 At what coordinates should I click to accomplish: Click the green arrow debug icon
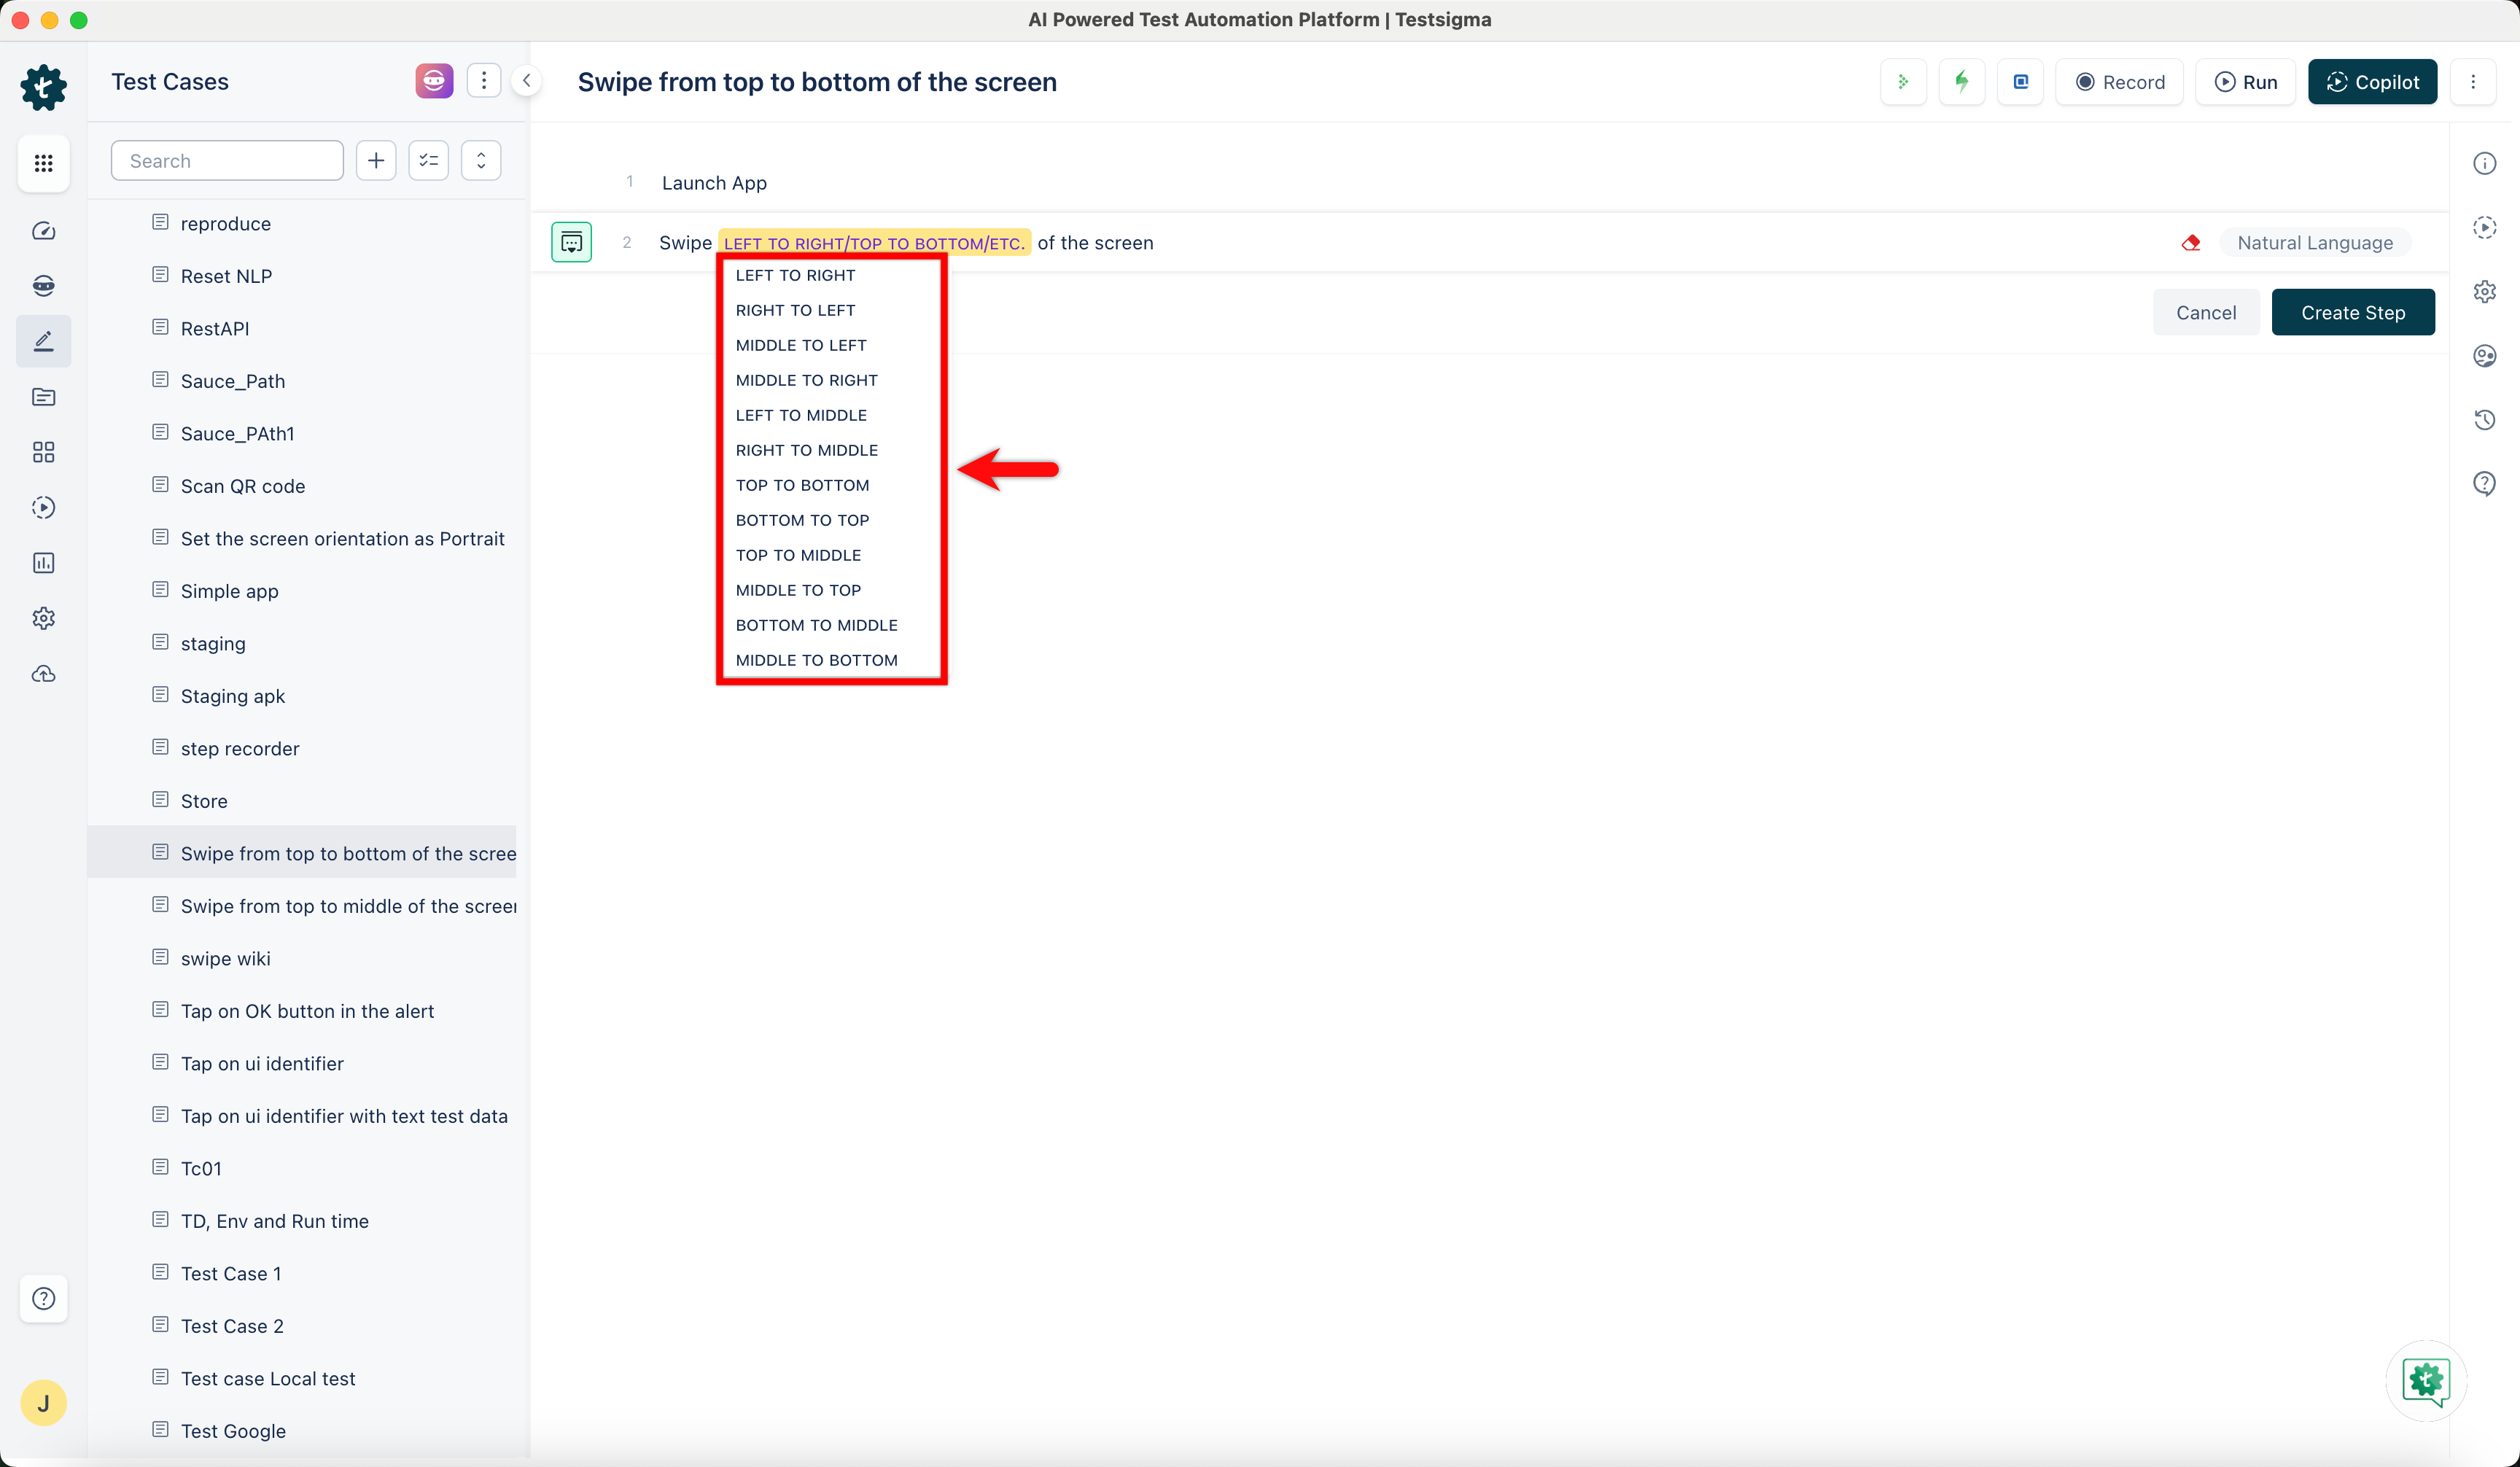1903,82
